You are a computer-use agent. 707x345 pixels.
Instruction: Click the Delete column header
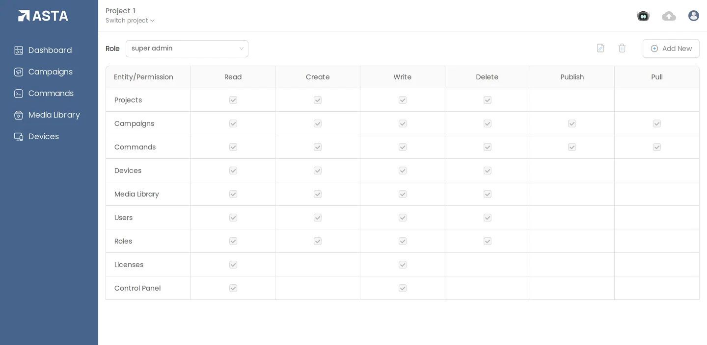tap(487, 77)
